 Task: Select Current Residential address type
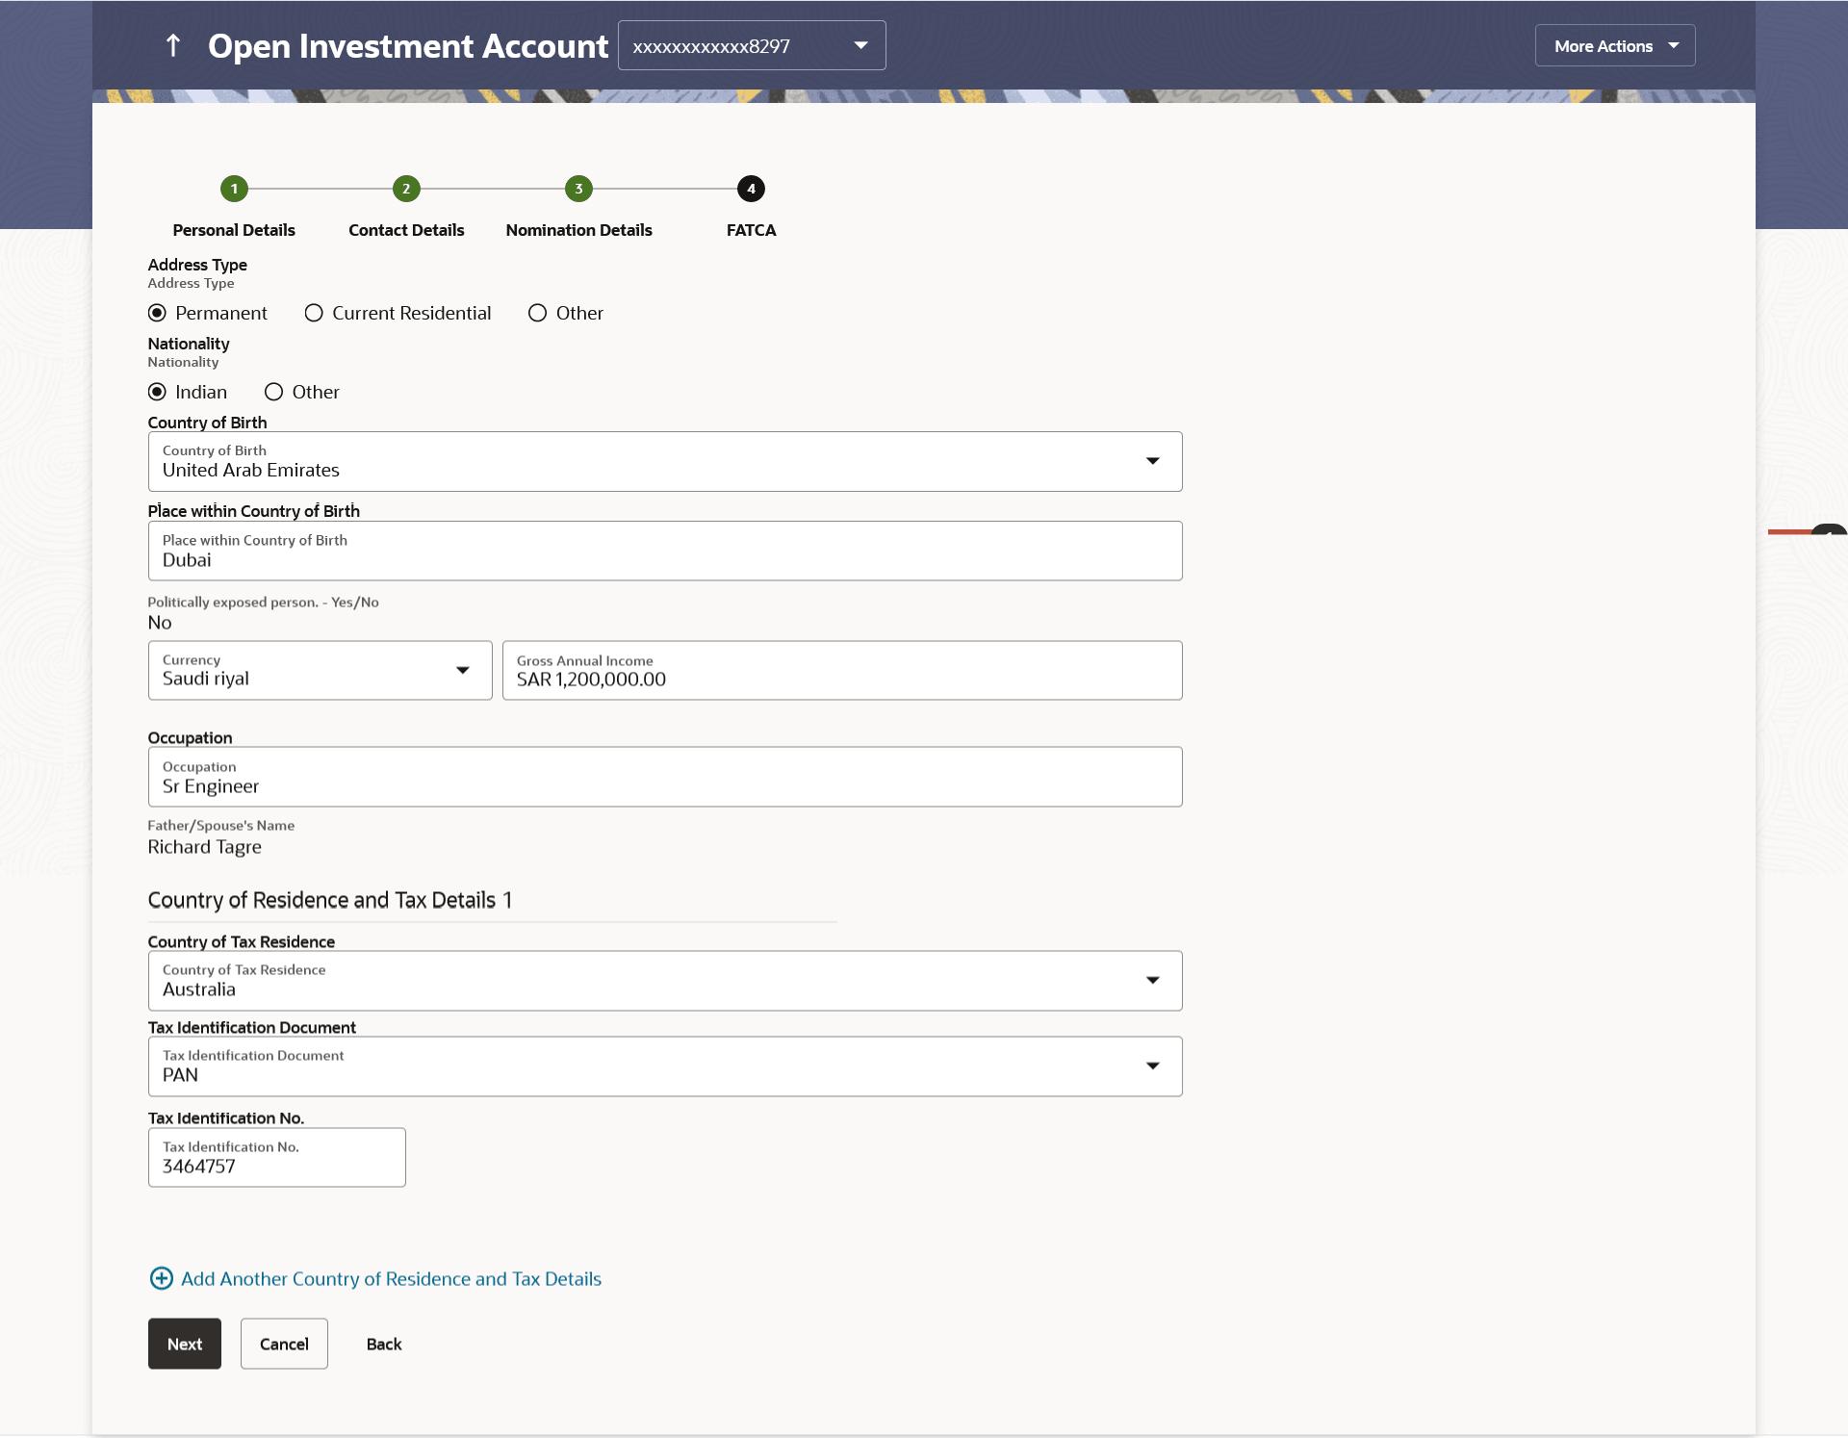314,313
